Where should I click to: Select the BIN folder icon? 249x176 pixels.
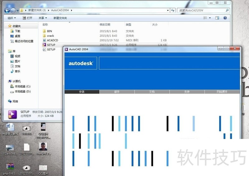tap(44, 31)
